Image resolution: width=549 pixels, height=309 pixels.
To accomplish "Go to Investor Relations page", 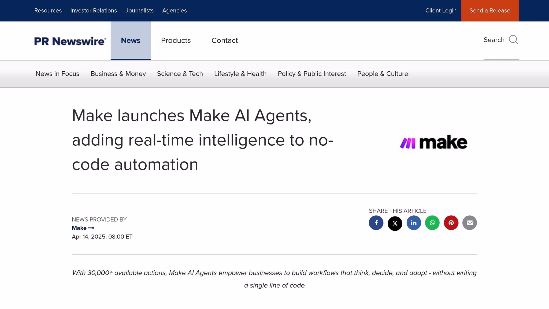I will (x=94, y=11).
